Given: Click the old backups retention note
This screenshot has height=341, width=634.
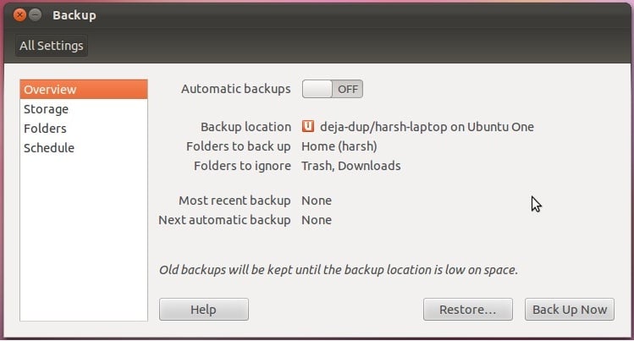Looking at the screenshot, I should (338, 271).
